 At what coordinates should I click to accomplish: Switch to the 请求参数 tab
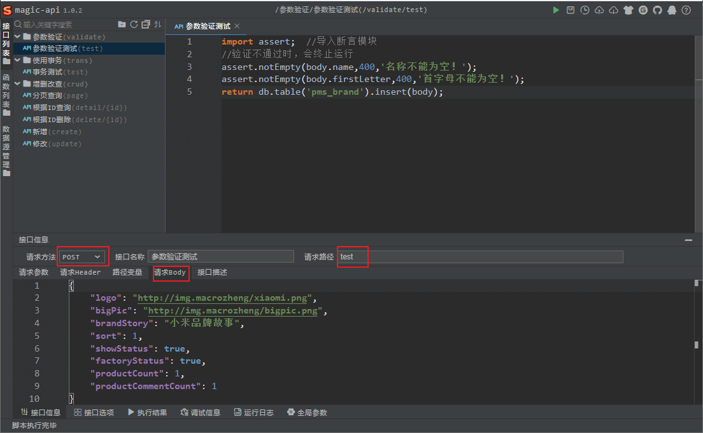pos(34,272)
